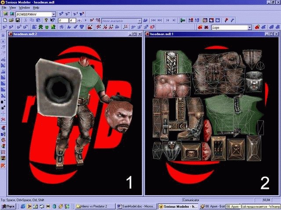Click the first frame rewind control

(x=153, y=21)
